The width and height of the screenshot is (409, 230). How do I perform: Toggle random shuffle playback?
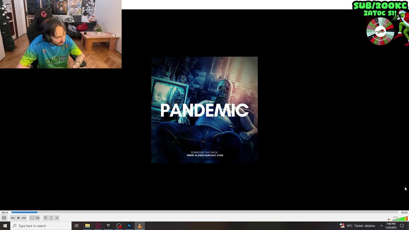pyautogui.click(x=57, y=218)
